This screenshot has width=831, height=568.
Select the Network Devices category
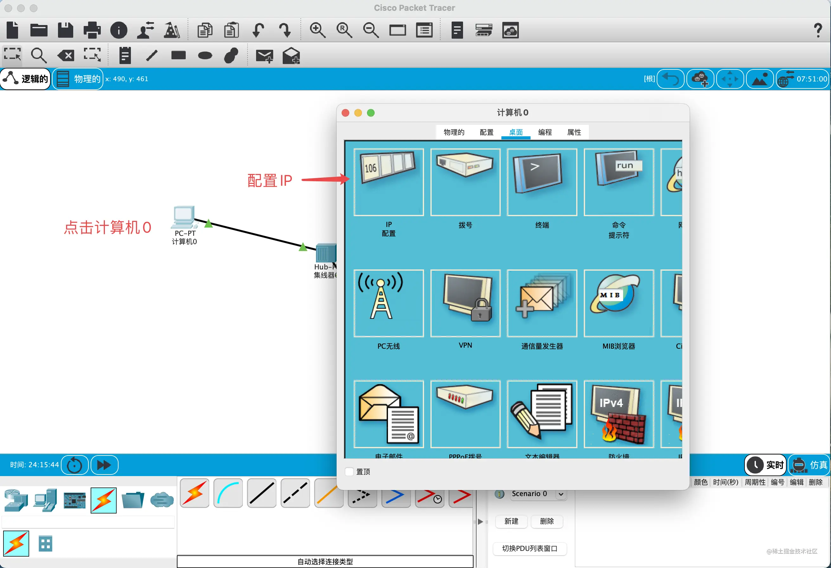point(16,500)
